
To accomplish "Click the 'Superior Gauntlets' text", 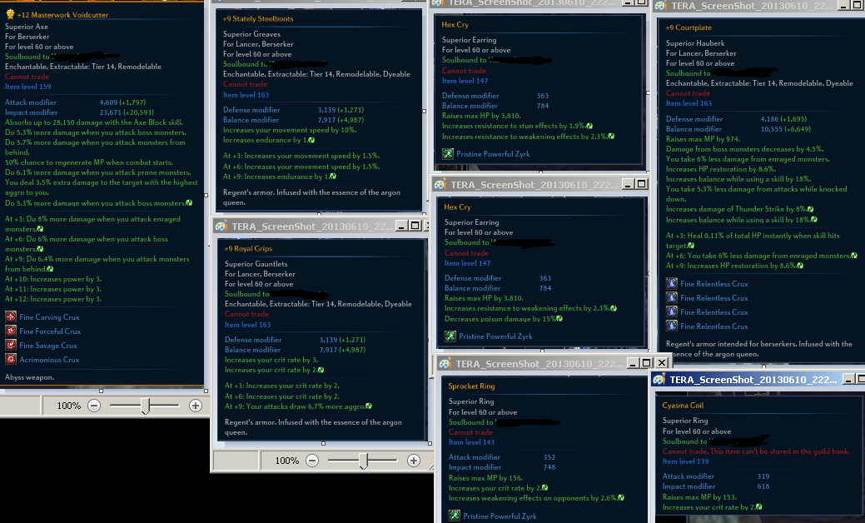I will pos(256,264).
